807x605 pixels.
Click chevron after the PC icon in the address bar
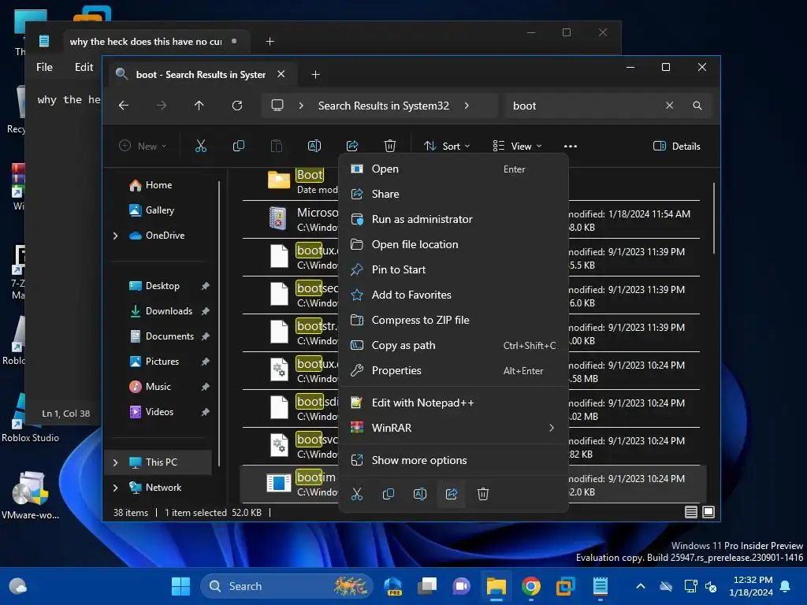301,106
